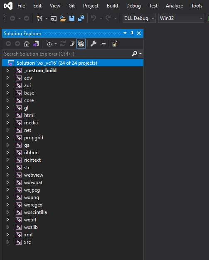Select the Solution 'wx_vc16' root node

pos(73,63)
